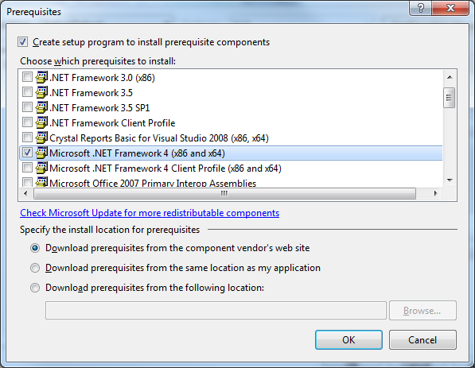Check Crystal Reports Basic for Visual Studio 2008

pyautogui.click(x=27, y=138)
